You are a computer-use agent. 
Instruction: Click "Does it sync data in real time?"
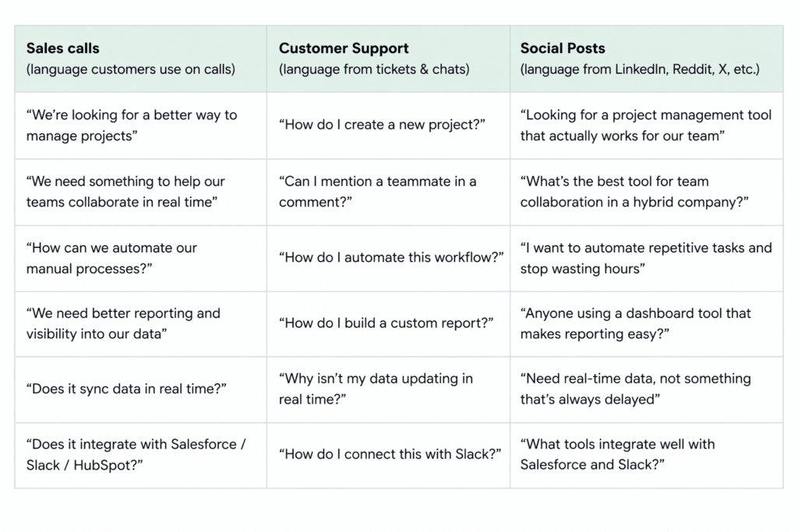click(126, 389)
